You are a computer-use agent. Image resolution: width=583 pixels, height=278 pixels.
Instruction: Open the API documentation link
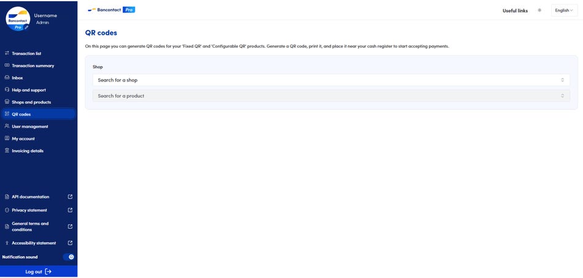click(x=31, y=197)
